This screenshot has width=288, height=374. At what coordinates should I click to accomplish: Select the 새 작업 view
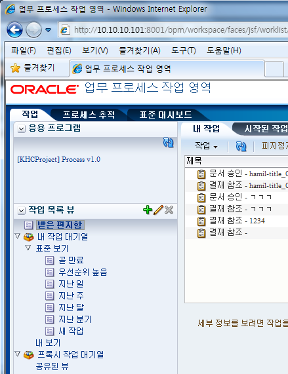click(x=71, y=331)
